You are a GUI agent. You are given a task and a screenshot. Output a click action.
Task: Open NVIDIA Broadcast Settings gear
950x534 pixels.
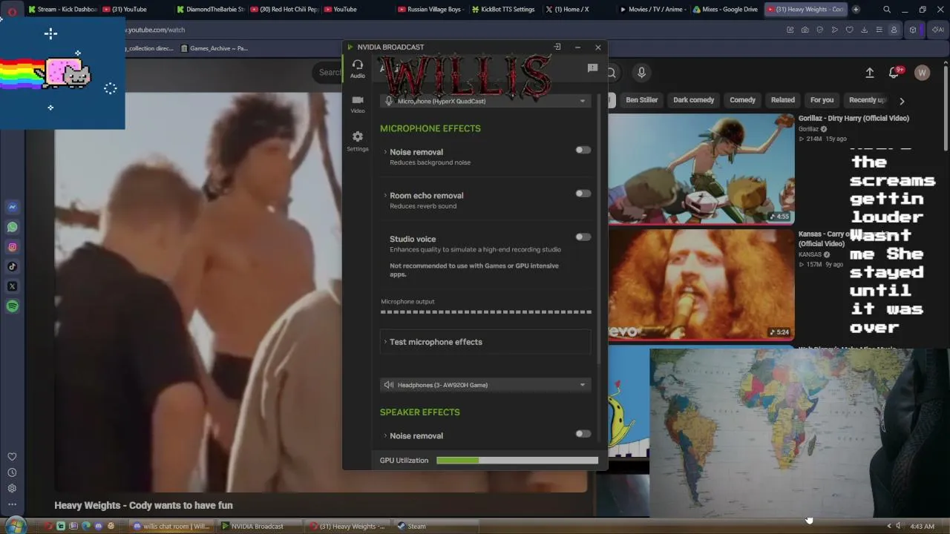pyautogui.click(x=358, y=141)
